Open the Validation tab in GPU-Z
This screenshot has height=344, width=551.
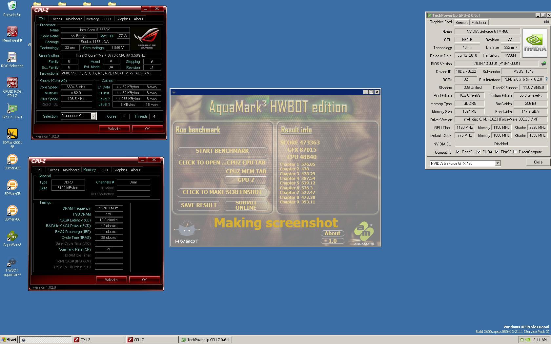pyautogui.click(x=479, y=23)
